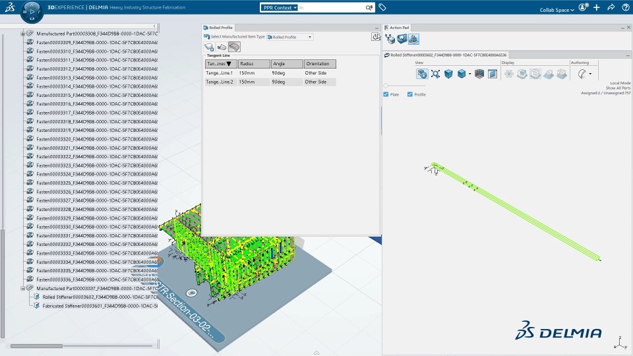
Task: Open the PPR Context dropdown
Action: [x=280, y=8]
